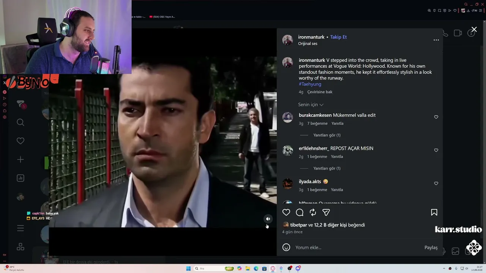Open the browser easy setup menu icon
The height and width of the screenshot is (273, 486).
(x=480, y=11)
